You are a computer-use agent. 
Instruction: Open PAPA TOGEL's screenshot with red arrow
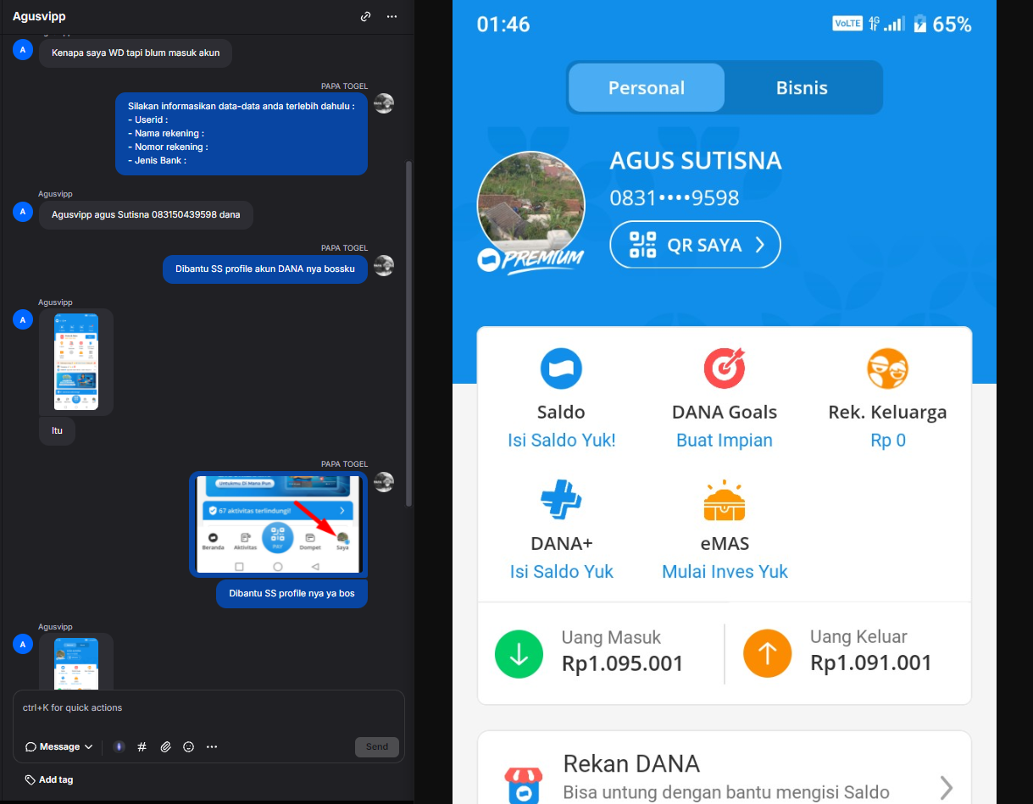click(278, 524)
